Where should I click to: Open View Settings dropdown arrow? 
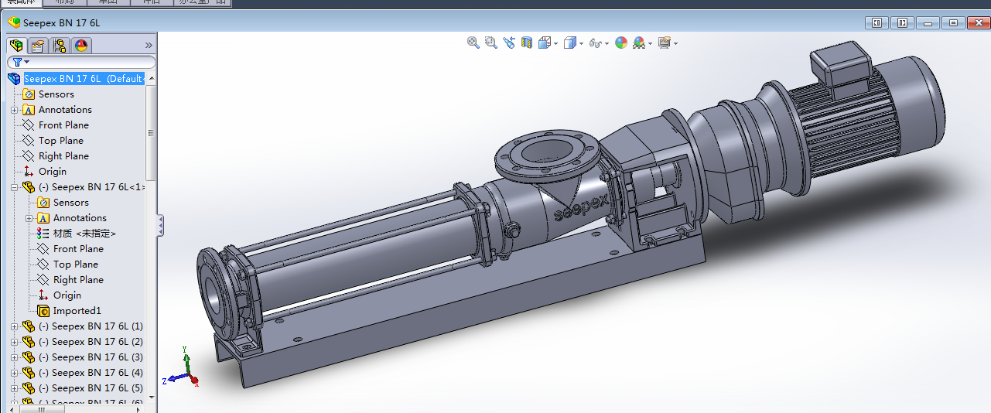tap(676, 43)
